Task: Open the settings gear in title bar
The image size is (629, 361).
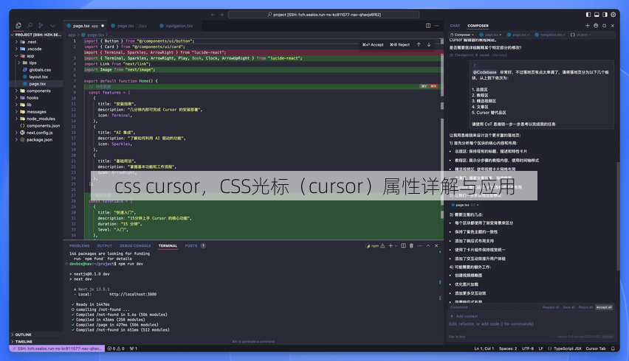Action: tap(613, 15)
